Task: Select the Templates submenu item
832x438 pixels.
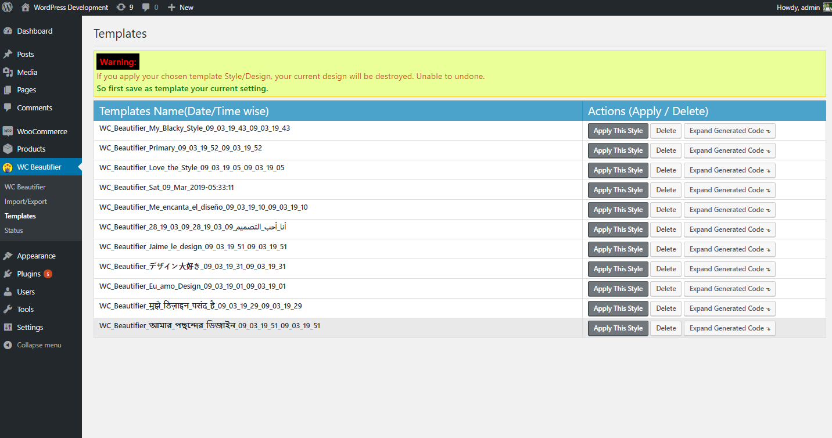Action: click(x=20, y=216)
